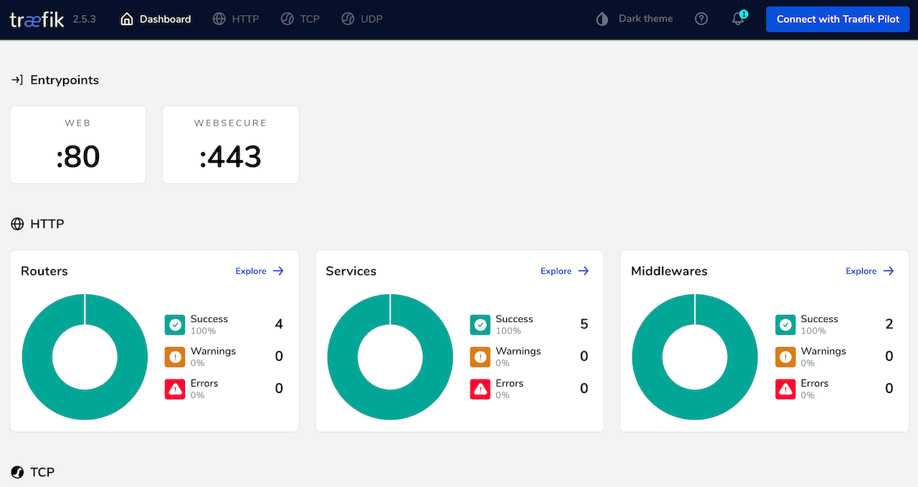The height and width of the screenshot is (487, 918).
Task: Open the help question mark icon
Action: pos(701,19)
